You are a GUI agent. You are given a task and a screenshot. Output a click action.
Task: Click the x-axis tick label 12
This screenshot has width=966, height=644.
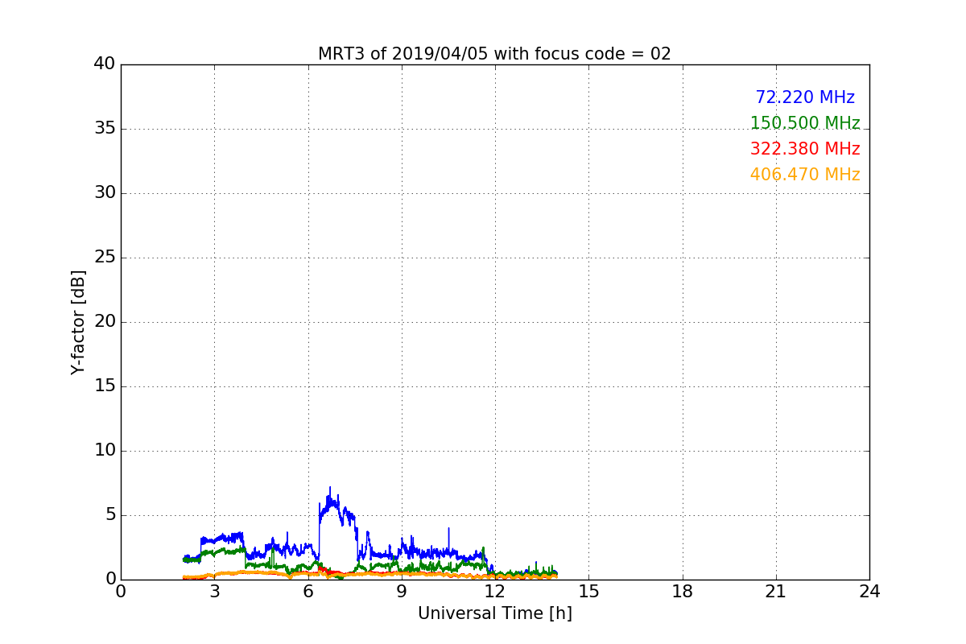pos(495,592)
